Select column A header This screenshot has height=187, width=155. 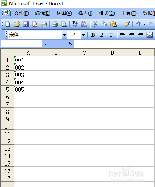(x=28, y=52)
